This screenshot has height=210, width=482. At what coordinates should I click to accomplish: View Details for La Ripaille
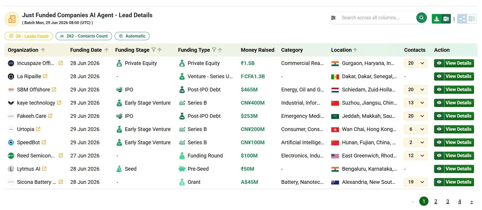(x=454, y=76)
